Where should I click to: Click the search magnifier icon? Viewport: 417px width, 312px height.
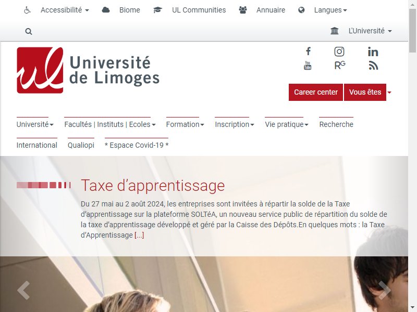(x=29, y=32)
